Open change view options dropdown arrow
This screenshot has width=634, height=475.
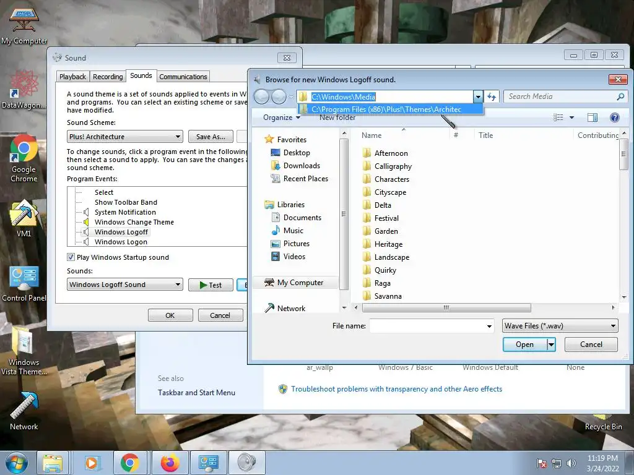571,118
